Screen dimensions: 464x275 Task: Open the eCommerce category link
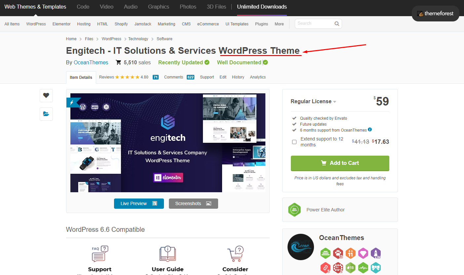(208, 24)
